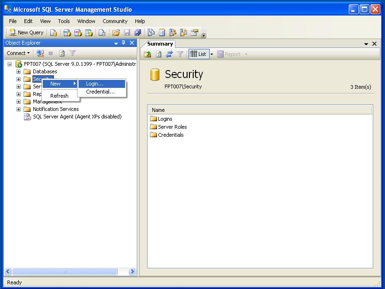Close the Summary document tab
The width and height of the screenshot is (385, 289).
tap(375, 44)
